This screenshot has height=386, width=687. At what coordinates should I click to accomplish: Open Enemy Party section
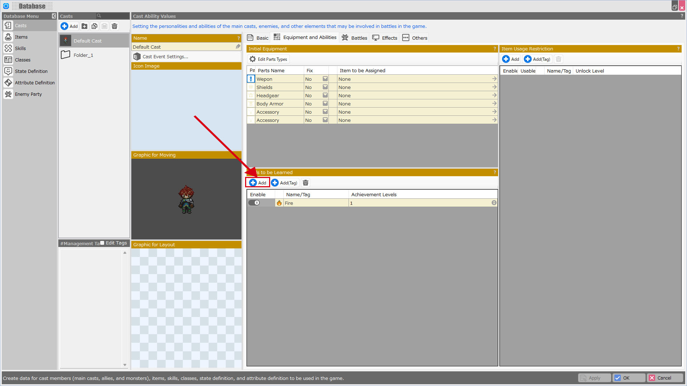pos(29,94)
